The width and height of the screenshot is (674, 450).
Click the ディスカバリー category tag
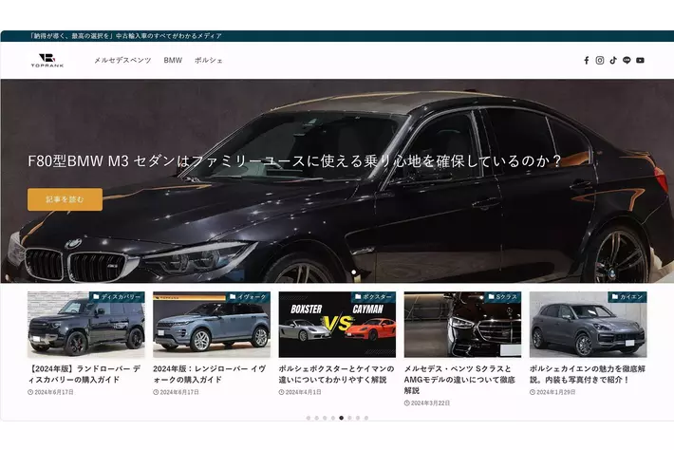click(118, 297)
